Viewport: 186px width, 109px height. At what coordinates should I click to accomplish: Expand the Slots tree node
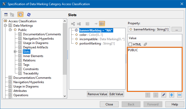(15, 52)
